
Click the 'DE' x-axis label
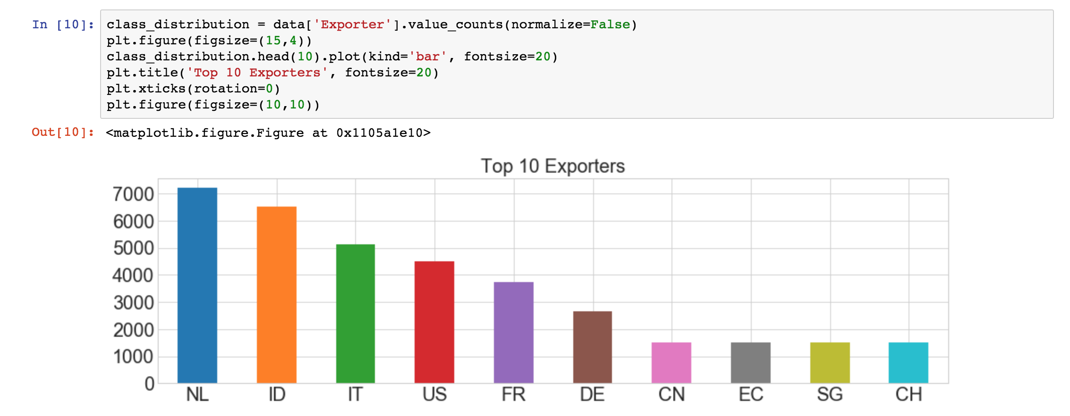coord(592,394)
